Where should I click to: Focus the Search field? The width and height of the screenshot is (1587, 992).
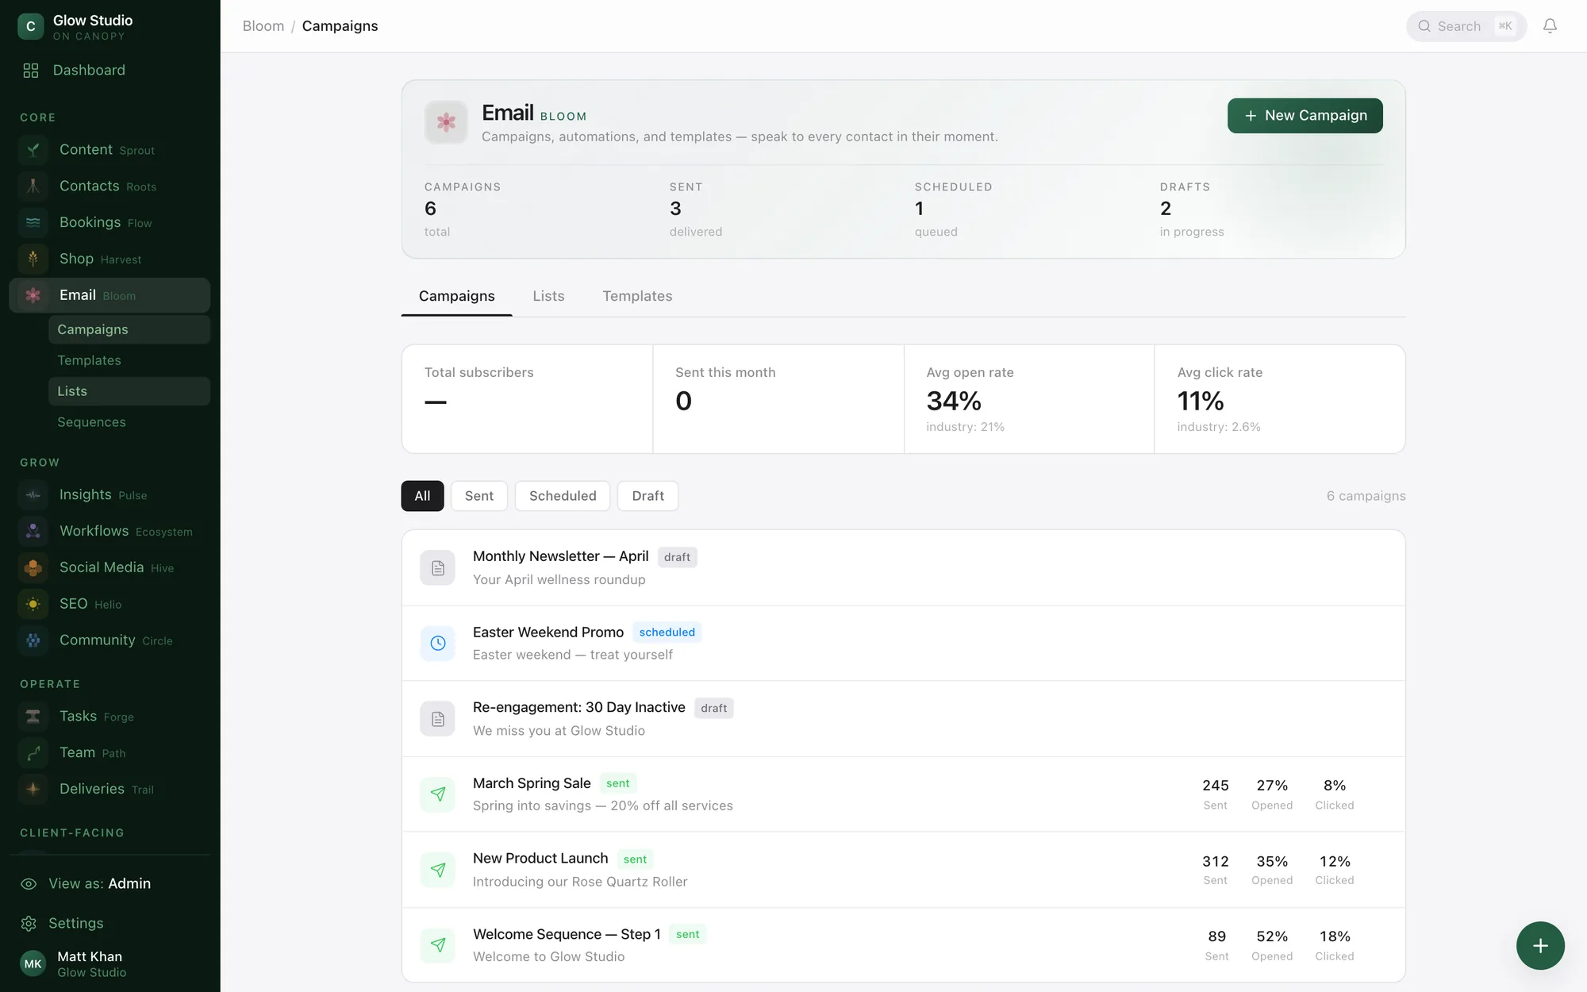point(1466,26)
